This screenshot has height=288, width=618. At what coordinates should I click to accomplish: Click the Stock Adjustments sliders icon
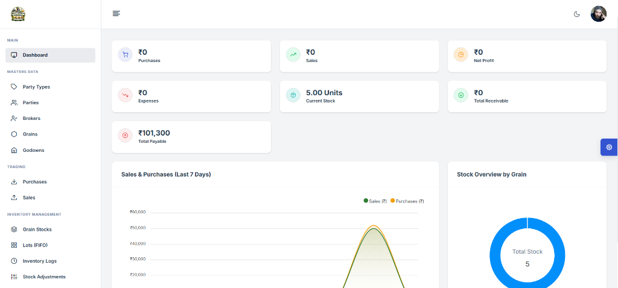point(14,277)
